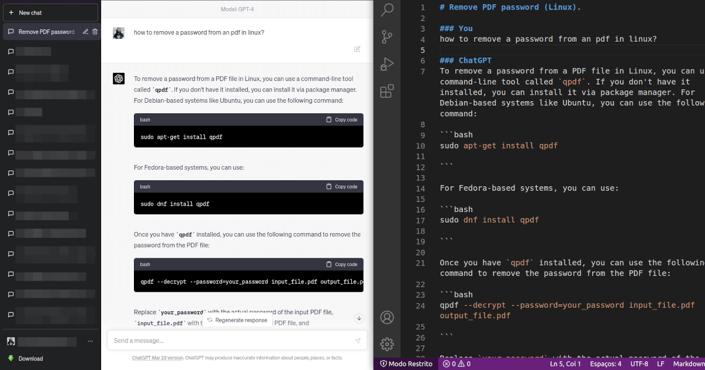Open the Extensions view icon

coord(387,91)
